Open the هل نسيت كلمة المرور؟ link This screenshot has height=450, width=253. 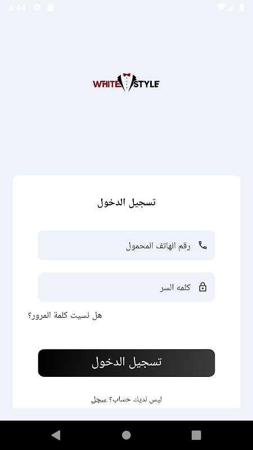coord(65,315)
